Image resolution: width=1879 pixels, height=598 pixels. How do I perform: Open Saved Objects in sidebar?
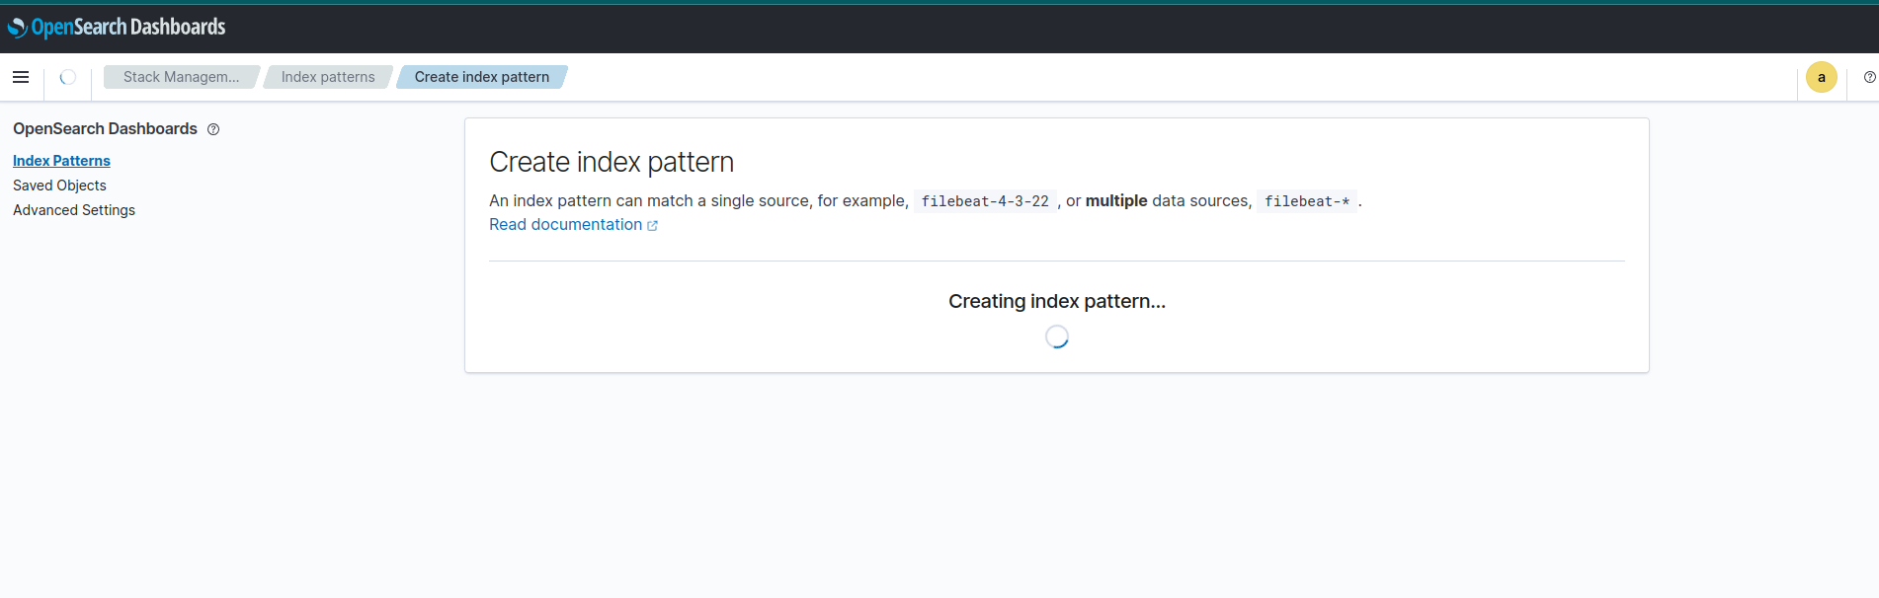(59, 186)
